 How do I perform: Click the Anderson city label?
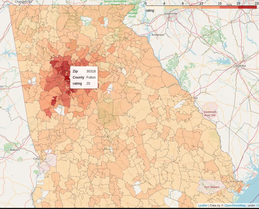click(x=158, y=35)
